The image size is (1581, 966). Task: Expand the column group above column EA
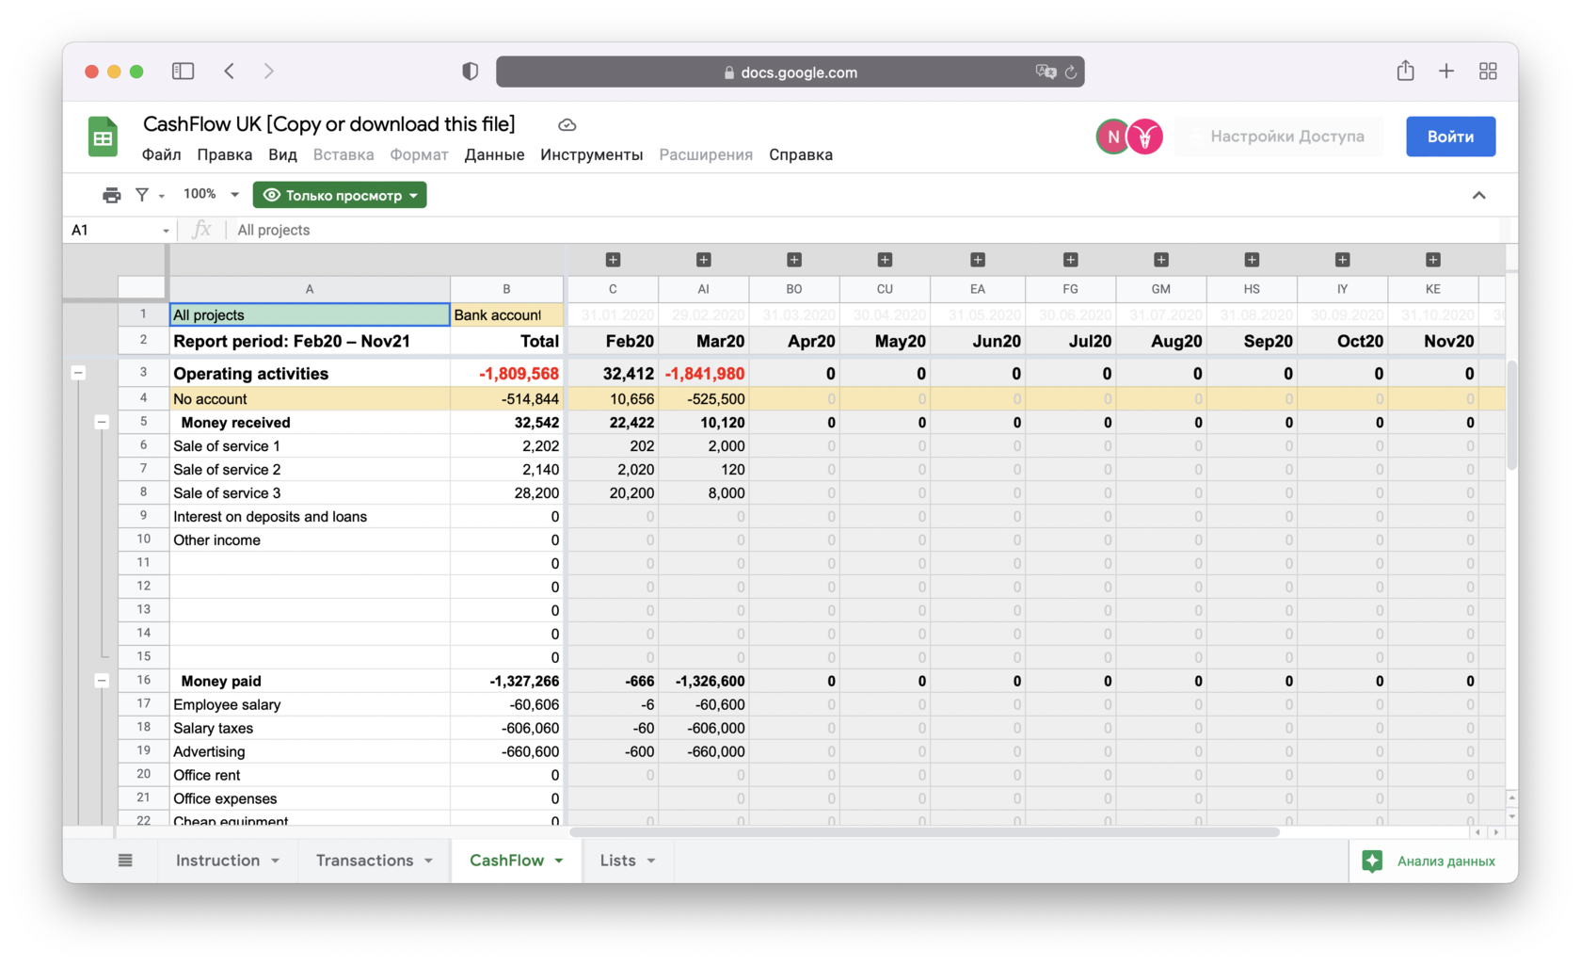[978, 260]
